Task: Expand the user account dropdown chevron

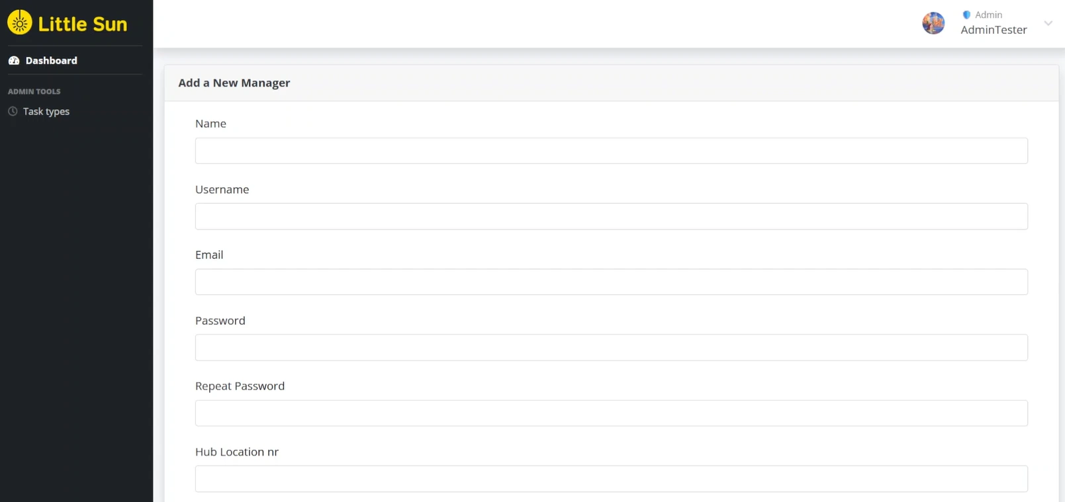Action: [1048, 23]
